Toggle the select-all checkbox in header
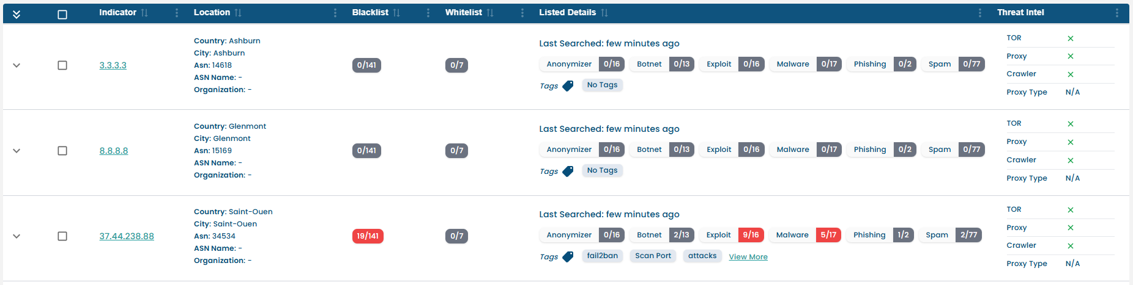Image resolution: width=1133 pixels, height=285 pixels. [62, 14]
